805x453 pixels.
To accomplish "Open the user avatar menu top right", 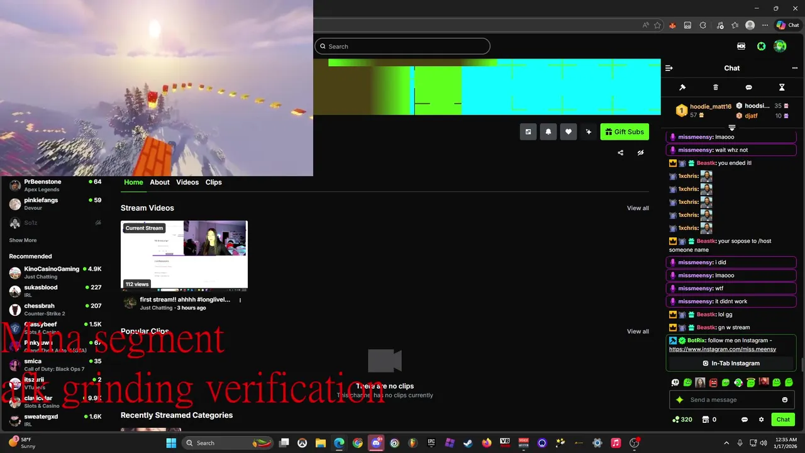I will [780, 46].
